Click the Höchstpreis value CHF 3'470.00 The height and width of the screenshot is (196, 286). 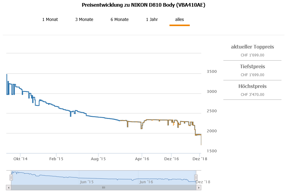[x=252, y=95]
